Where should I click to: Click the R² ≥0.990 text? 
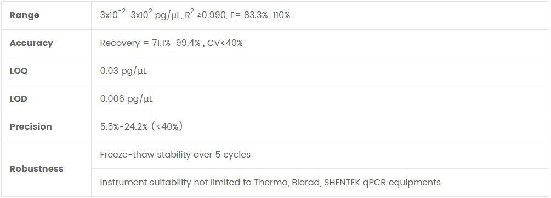pyautogui.click(x=206, y=14)
